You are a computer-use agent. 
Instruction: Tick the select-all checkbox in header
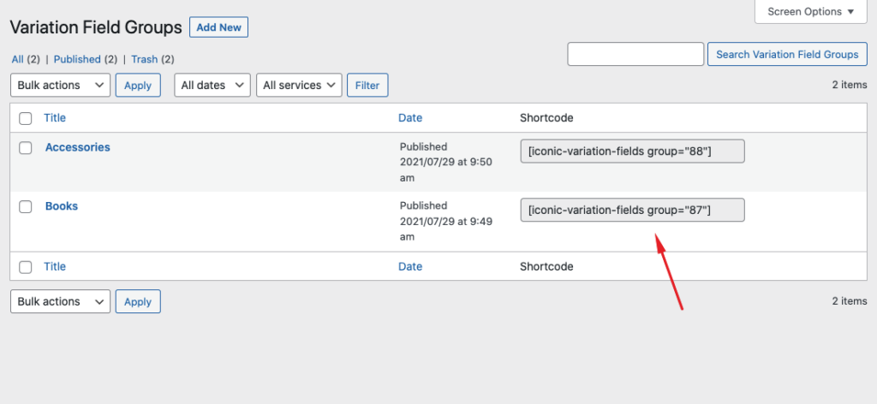pos(26,118)
